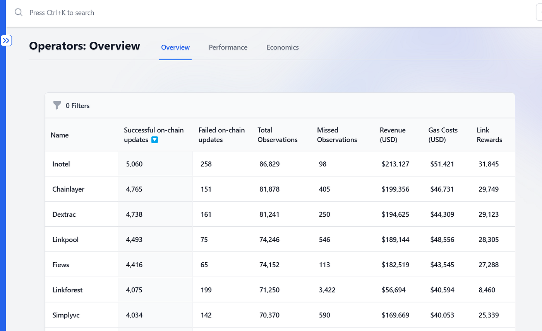
Task: Select the Linkforest operator name
Action: pyautogui.click(x=67, y=290)
